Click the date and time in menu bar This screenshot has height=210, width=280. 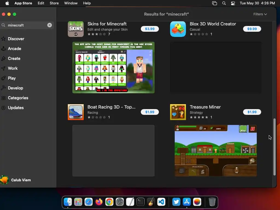257,3
